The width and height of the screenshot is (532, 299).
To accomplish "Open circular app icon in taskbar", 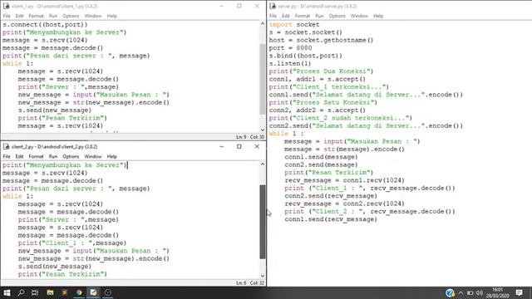I will pos(107,292).
